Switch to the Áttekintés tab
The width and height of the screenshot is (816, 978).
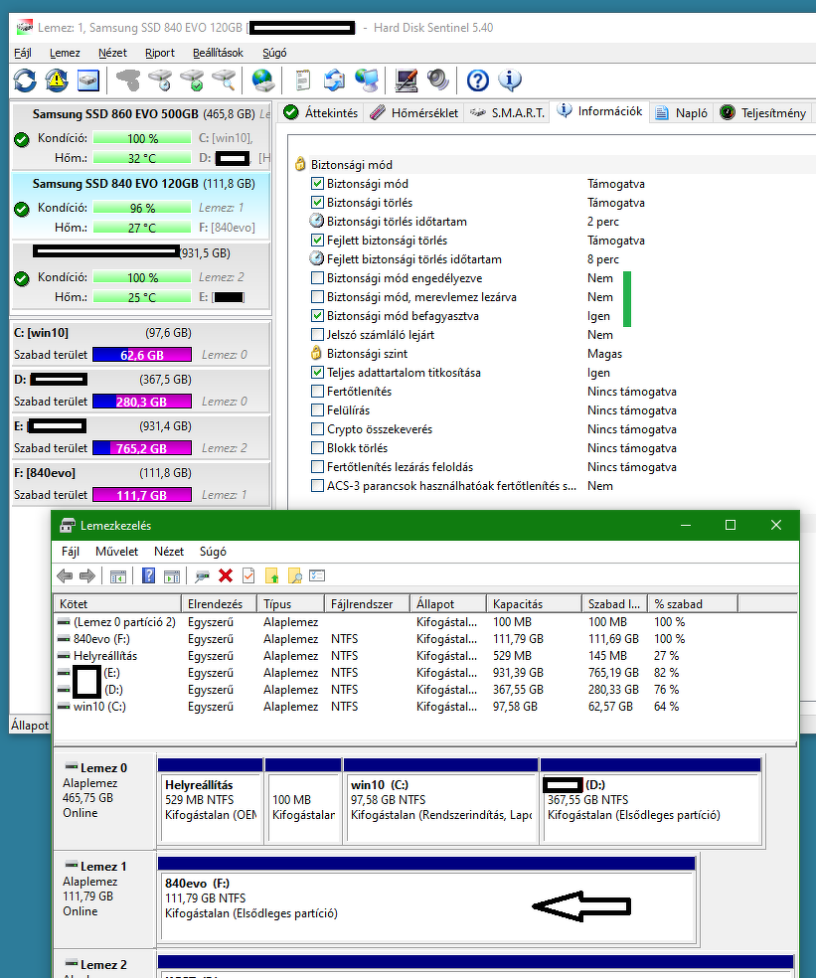coord(321,113)
